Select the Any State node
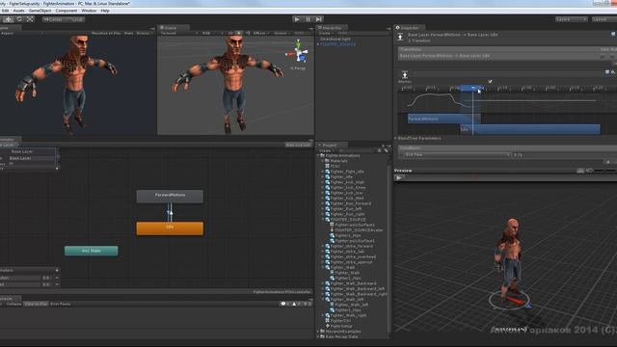Screen dimensions: 617x347 click(92, 251)
